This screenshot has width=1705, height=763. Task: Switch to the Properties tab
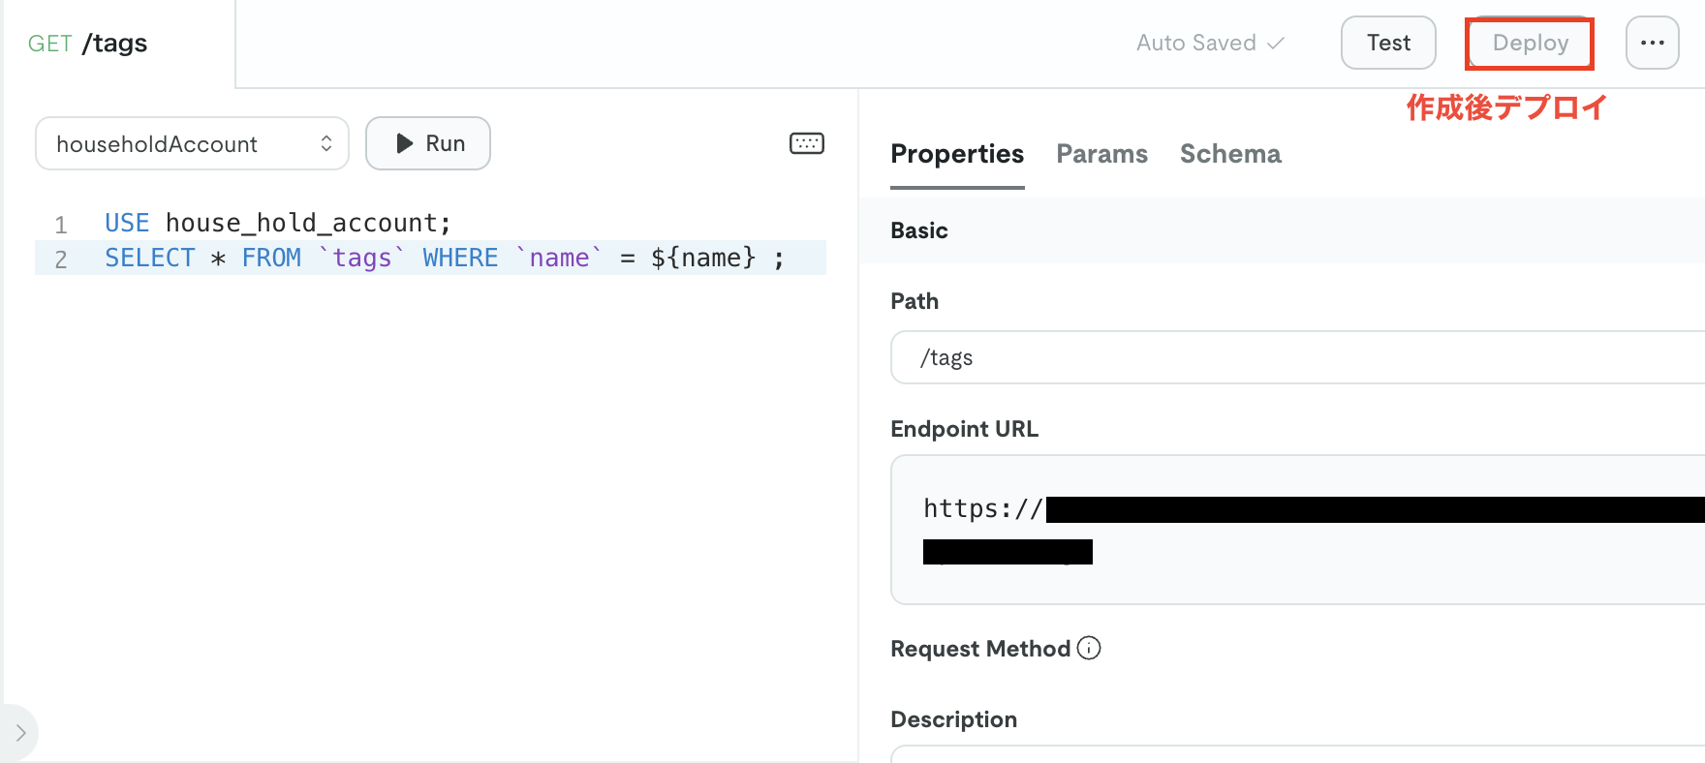click(x=956, y=154)
